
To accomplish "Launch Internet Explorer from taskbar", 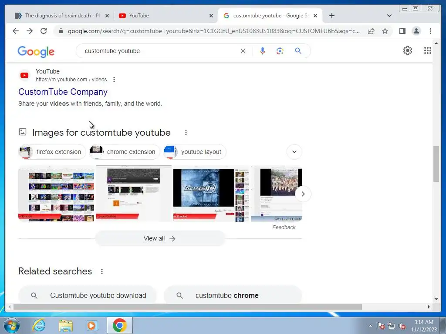I will pyautogui.click(x=39, y=325).
